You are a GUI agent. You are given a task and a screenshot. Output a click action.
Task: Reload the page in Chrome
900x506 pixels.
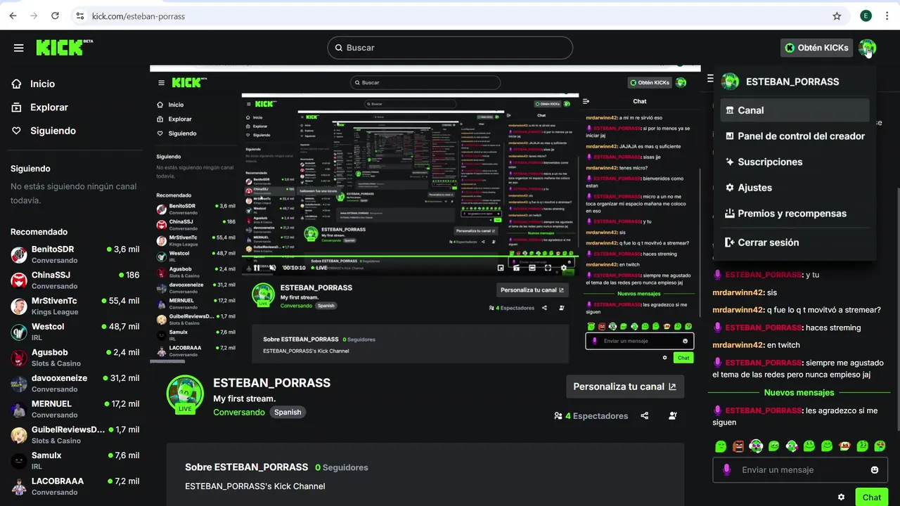[55, 15]
